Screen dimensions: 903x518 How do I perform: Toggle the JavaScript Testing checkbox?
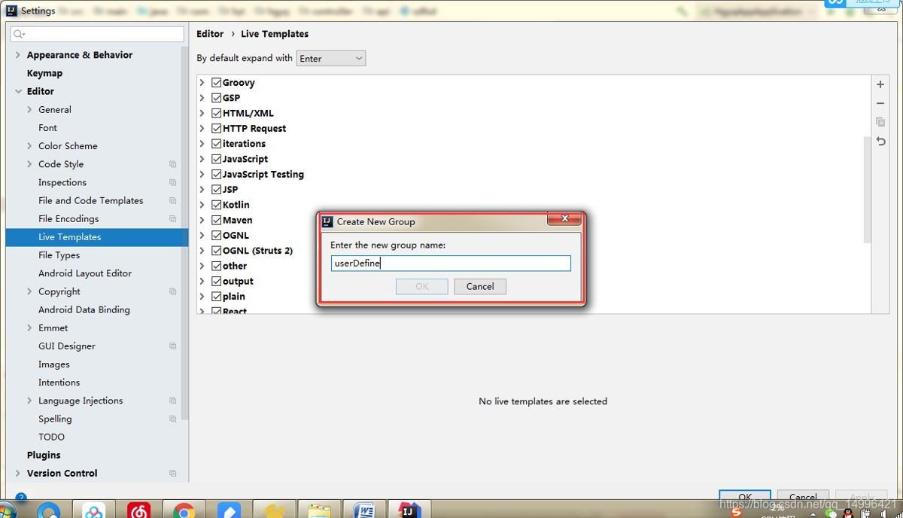[x=217, y=174]
